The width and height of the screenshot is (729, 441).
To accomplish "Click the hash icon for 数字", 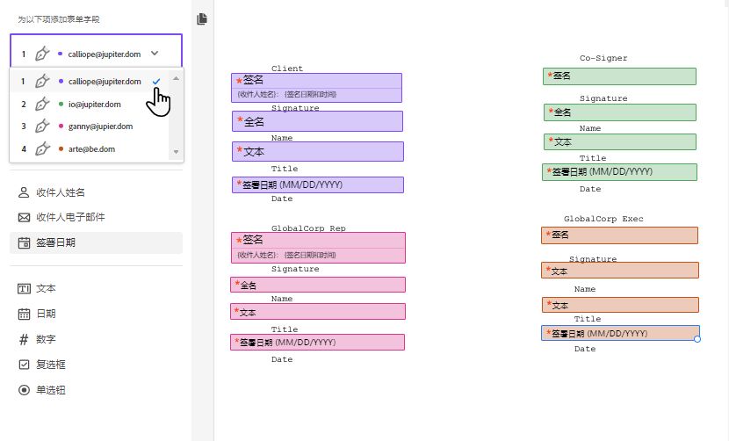I will (x=24, y=339).
